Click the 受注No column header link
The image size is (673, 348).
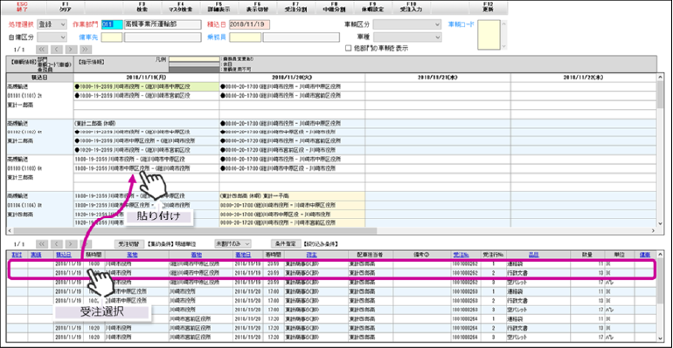461,255
